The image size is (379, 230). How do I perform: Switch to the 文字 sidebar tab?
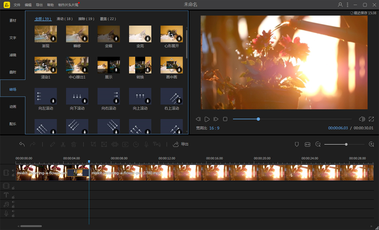coord(13,38)
